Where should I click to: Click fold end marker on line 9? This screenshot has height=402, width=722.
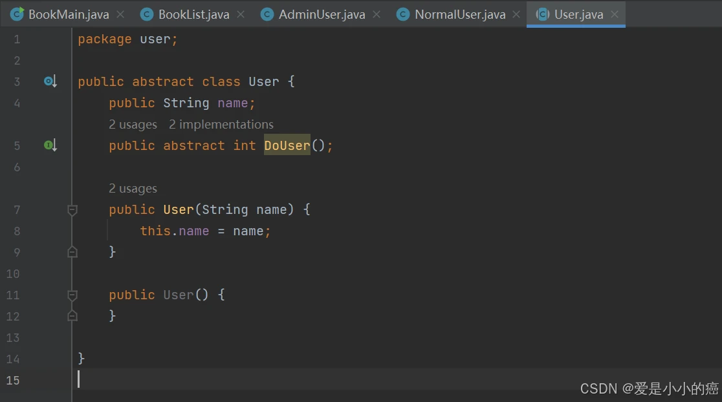pos(72,252)
